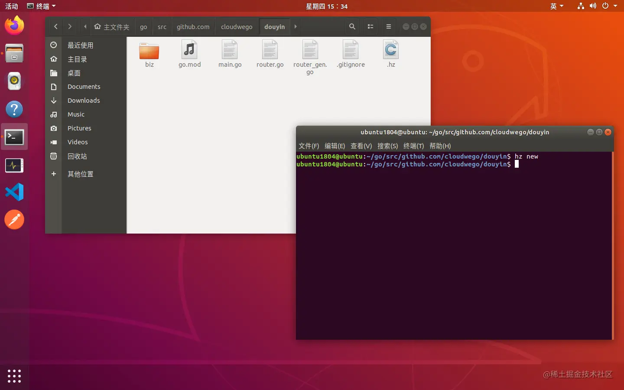Toggle list view in file manager

tap(370, 26)
